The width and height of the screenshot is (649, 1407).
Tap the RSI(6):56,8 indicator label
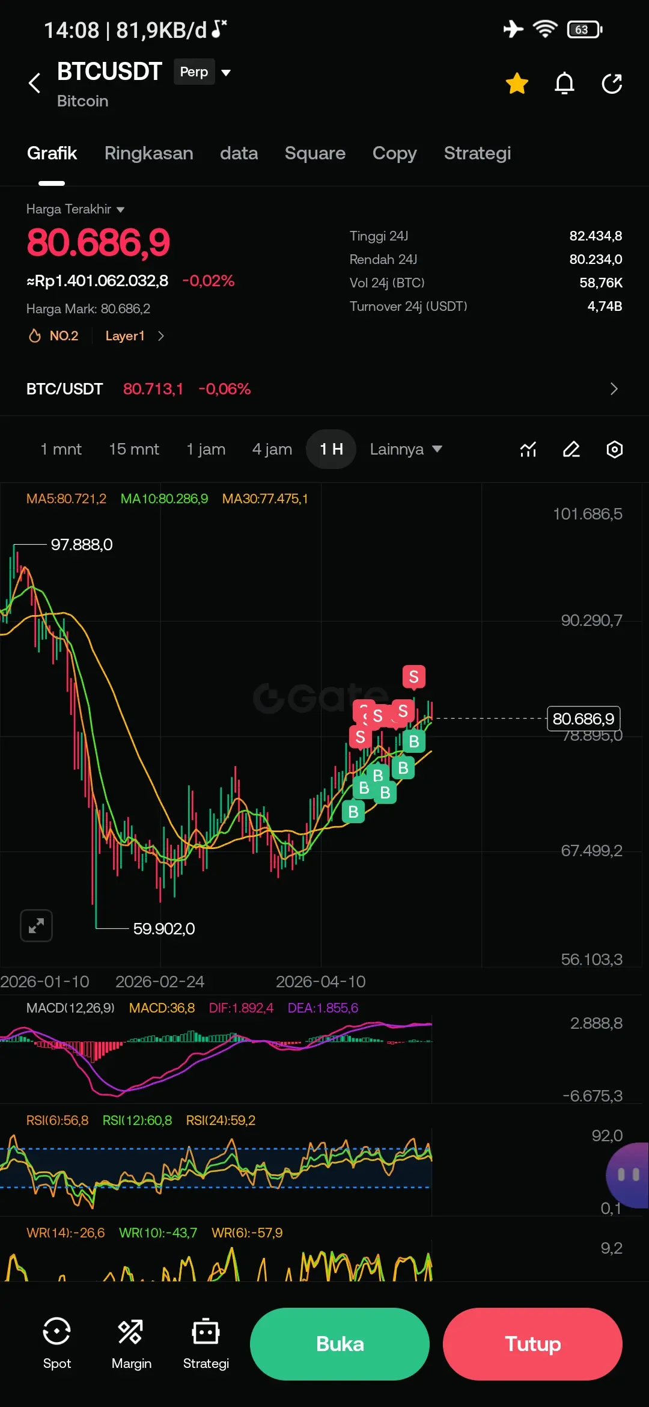(57, 1120)
